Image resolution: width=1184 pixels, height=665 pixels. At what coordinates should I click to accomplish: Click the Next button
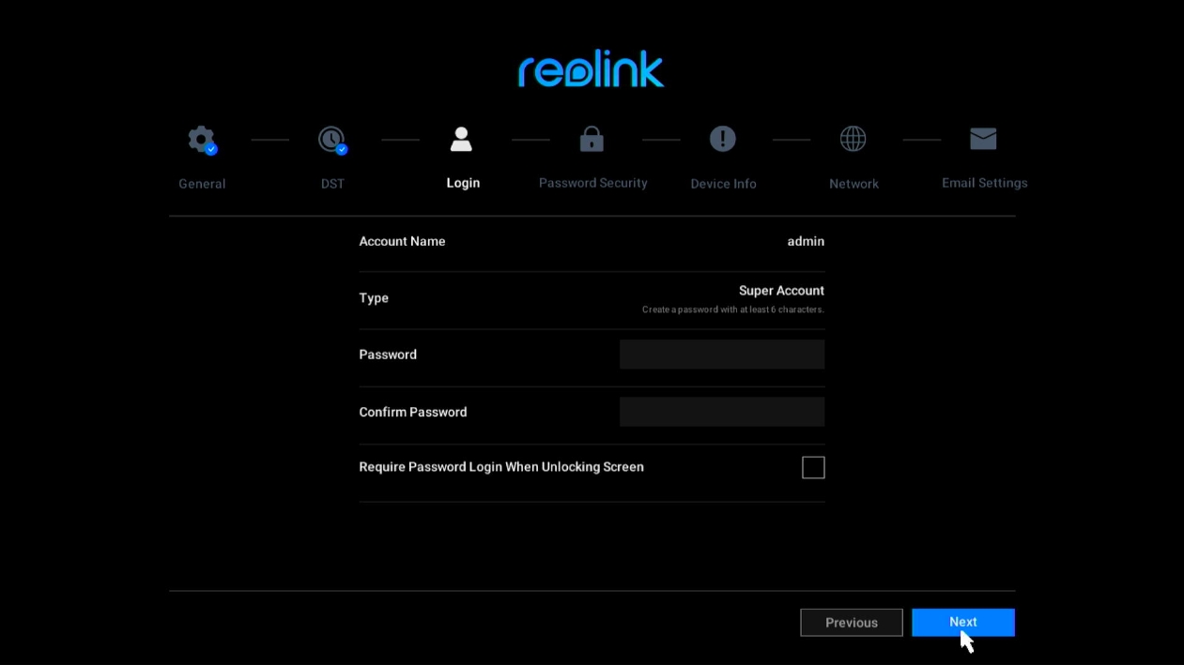[963, 622]
